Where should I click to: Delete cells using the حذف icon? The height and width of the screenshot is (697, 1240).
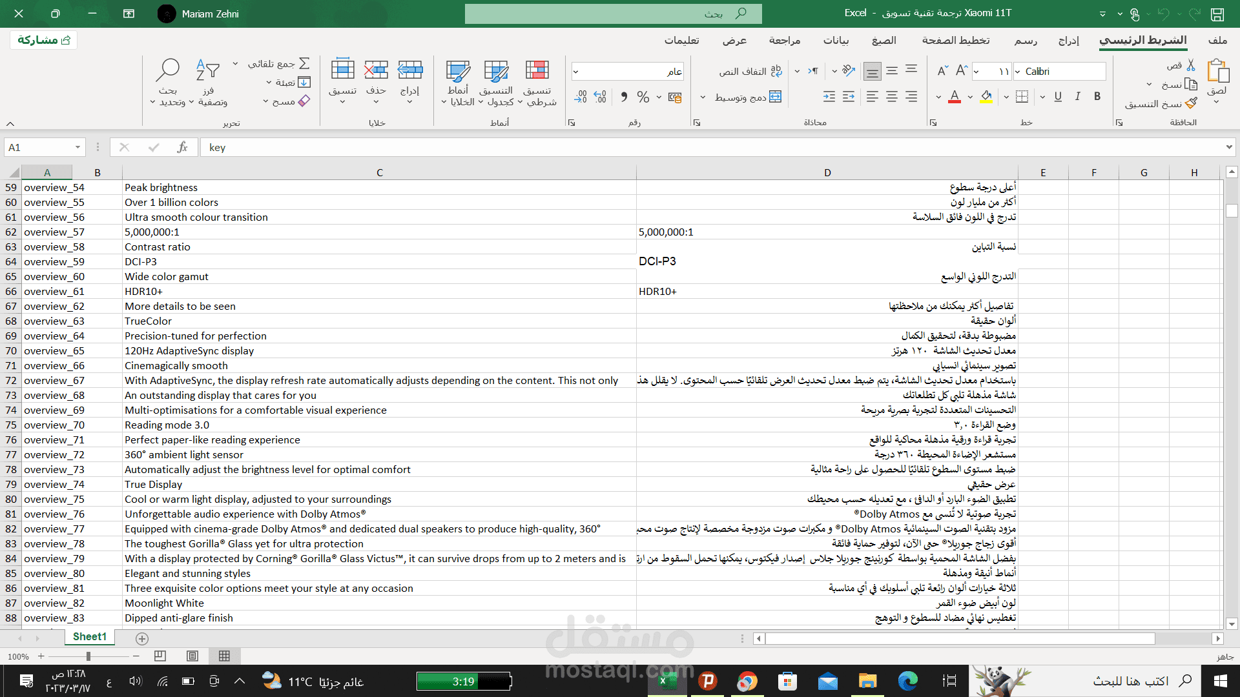point(376,70)
